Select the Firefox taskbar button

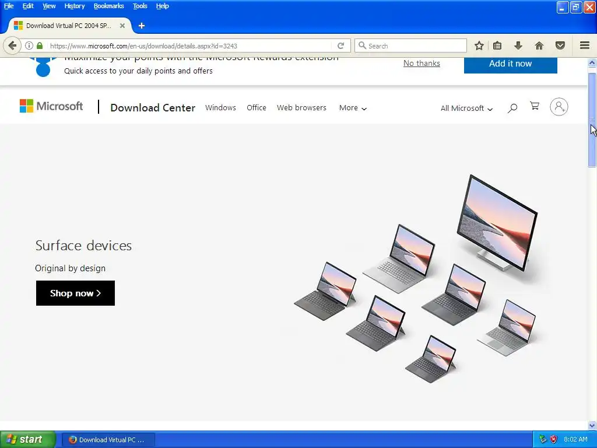coord(108,440)
